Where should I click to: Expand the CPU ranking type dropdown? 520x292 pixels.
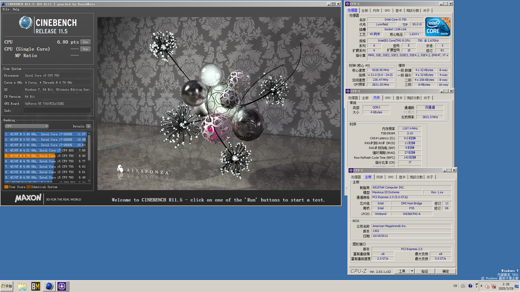(27, 126)
